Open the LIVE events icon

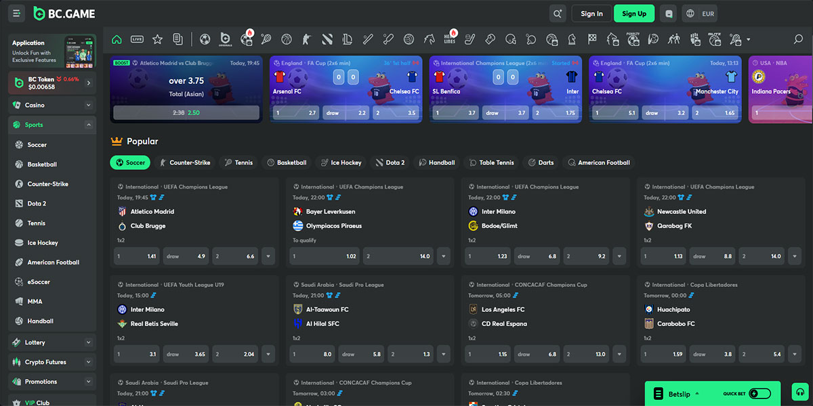pyautogui.click(x=137, y=39)
